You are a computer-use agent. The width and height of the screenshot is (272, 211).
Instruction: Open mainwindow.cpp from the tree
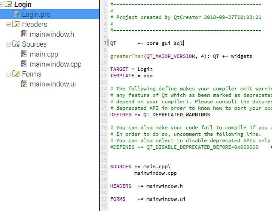point(56,64)
